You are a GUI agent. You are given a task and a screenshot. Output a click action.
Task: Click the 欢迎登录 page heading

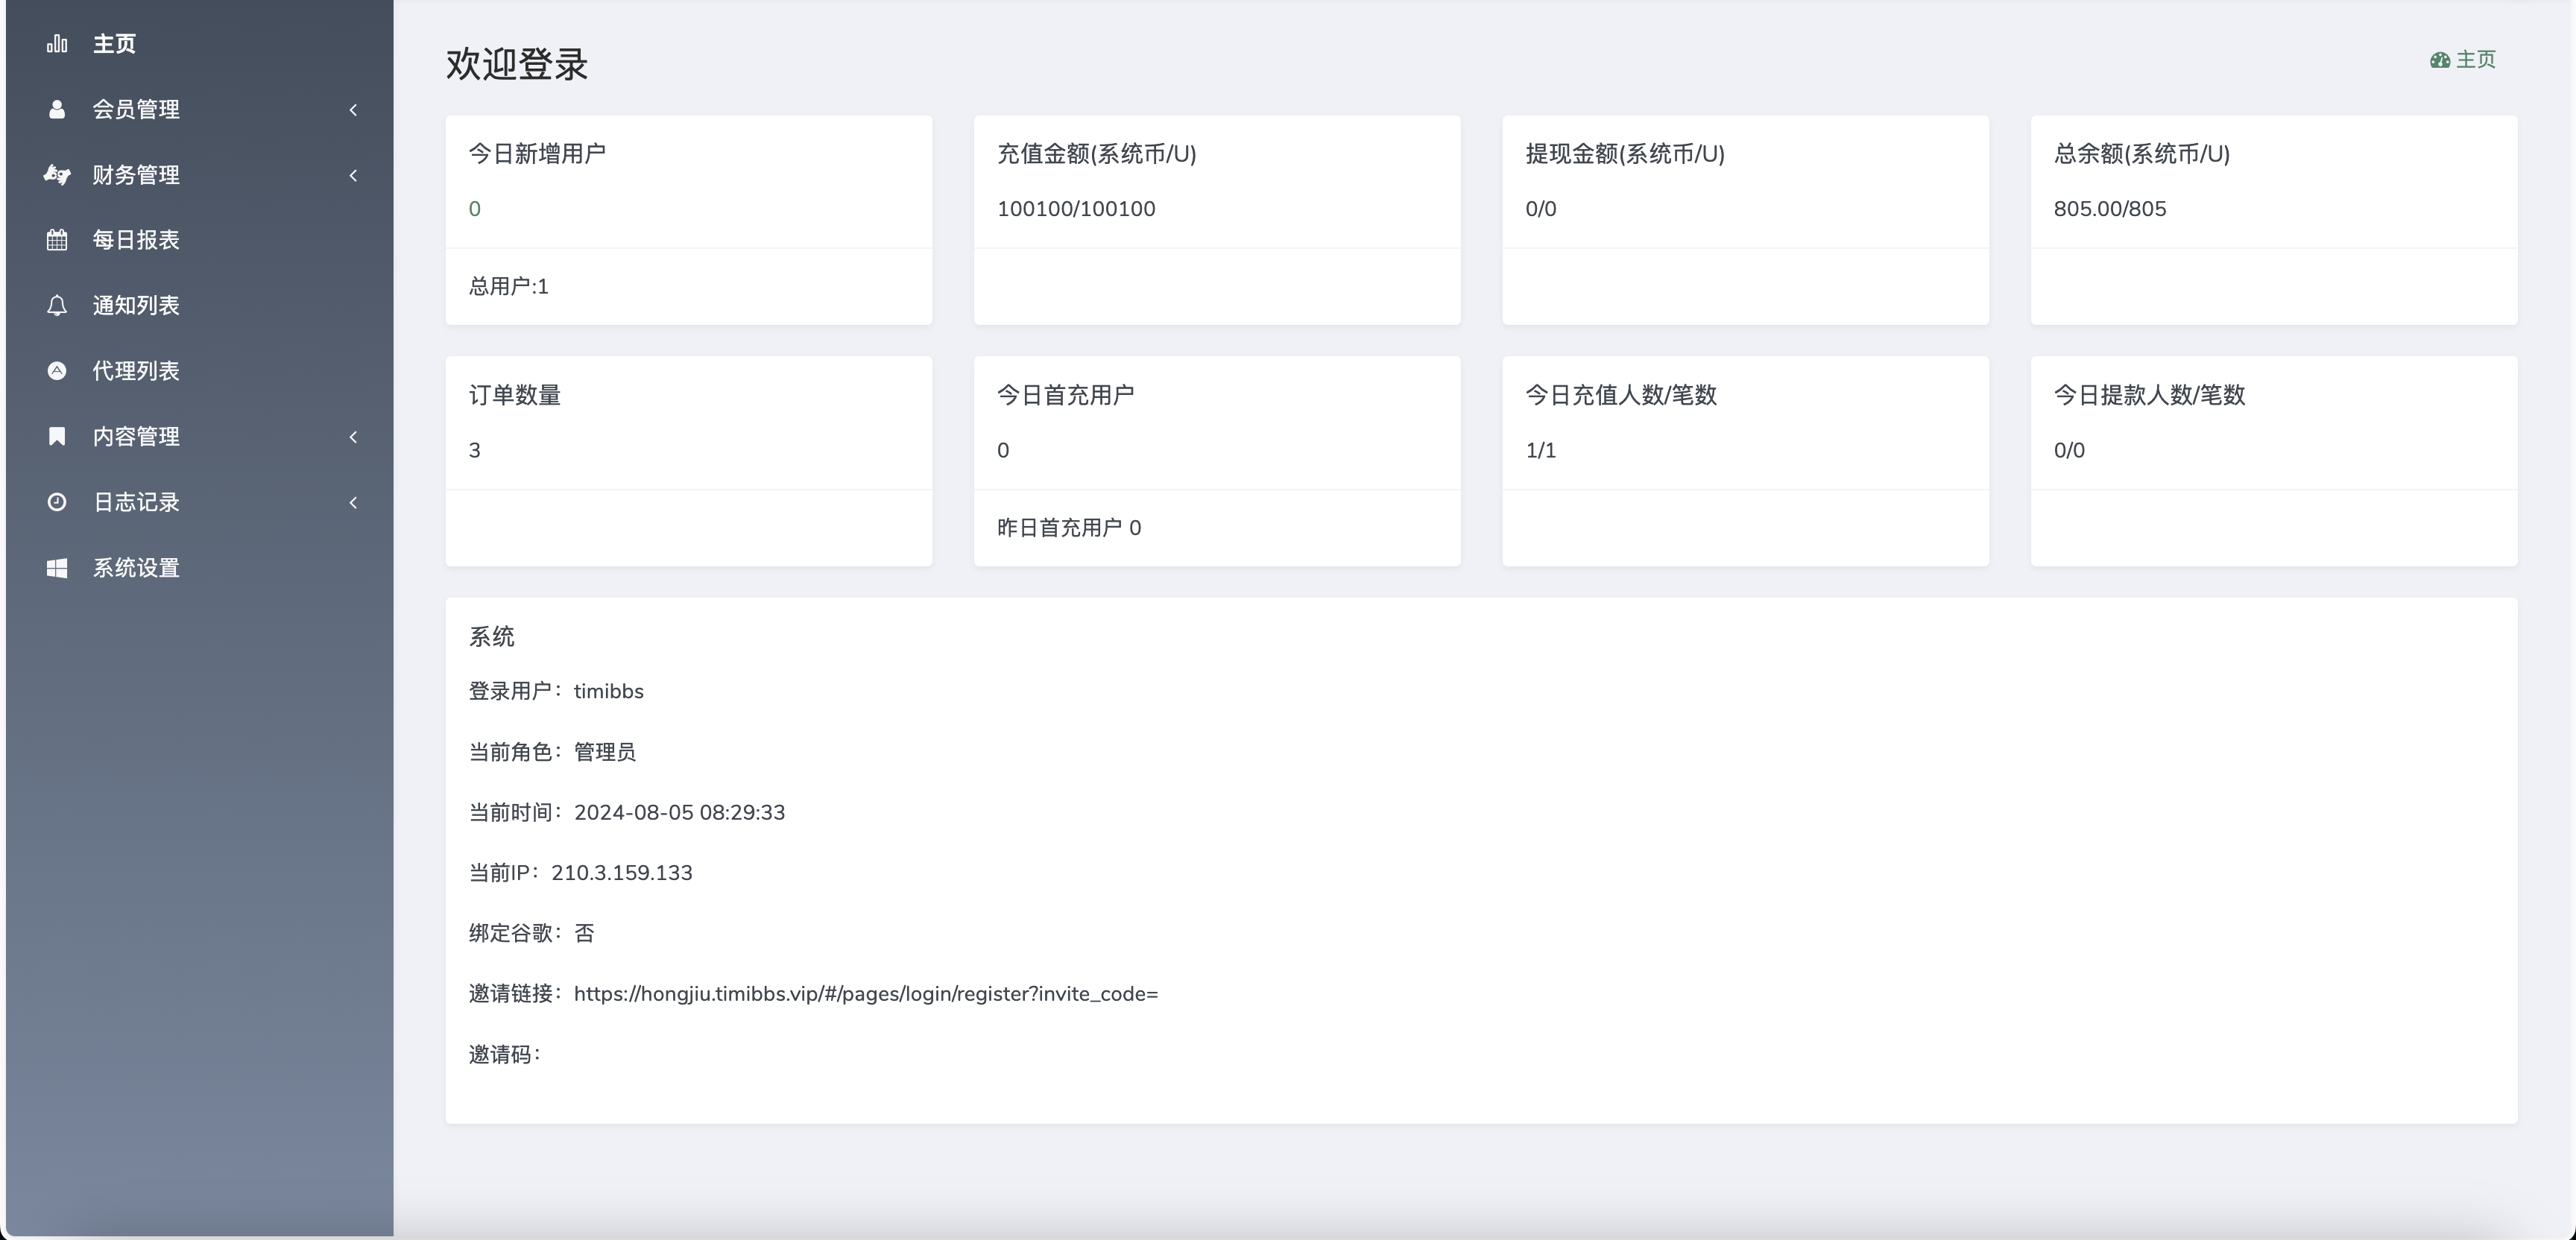pos(516,64)
